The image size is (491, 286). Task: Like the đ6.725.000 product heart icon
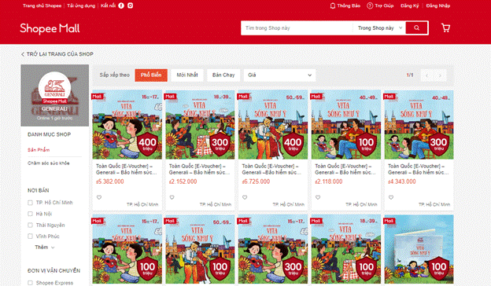pyautogui.click(x=245, y=197)
